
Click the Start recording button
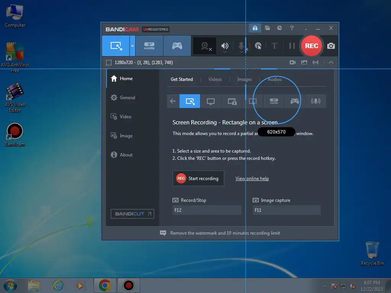(x=198, y=179)
